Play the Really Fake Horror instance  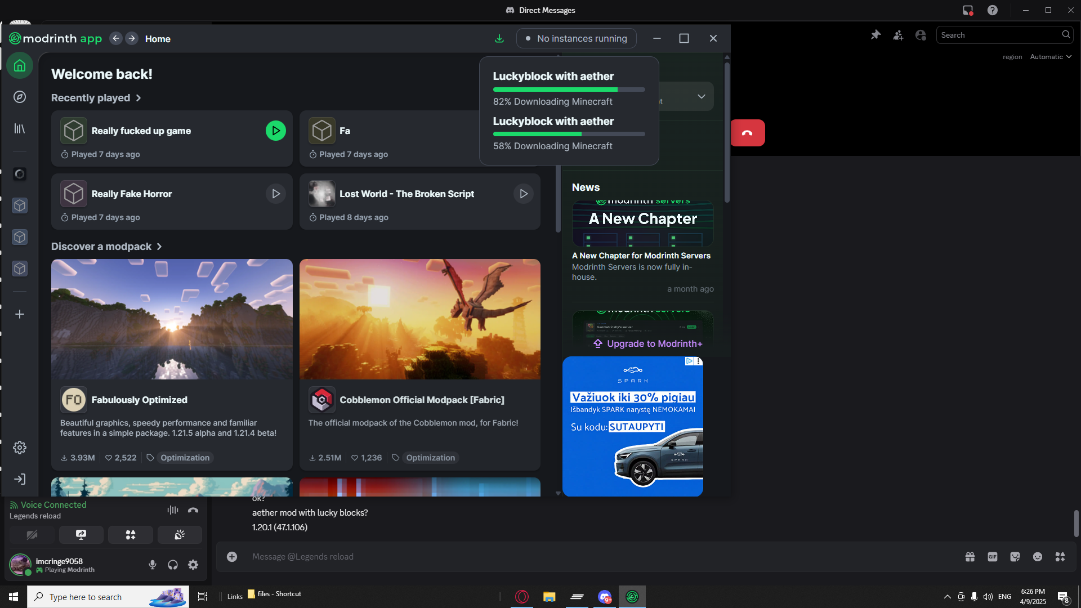[x=276, y=194]
